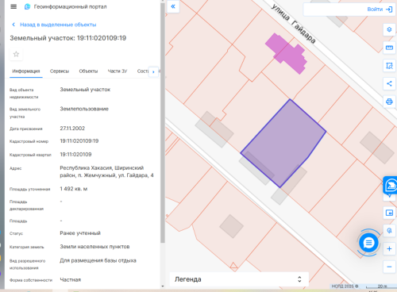Open the Части ЗУ tab

[x=118, y=71]
